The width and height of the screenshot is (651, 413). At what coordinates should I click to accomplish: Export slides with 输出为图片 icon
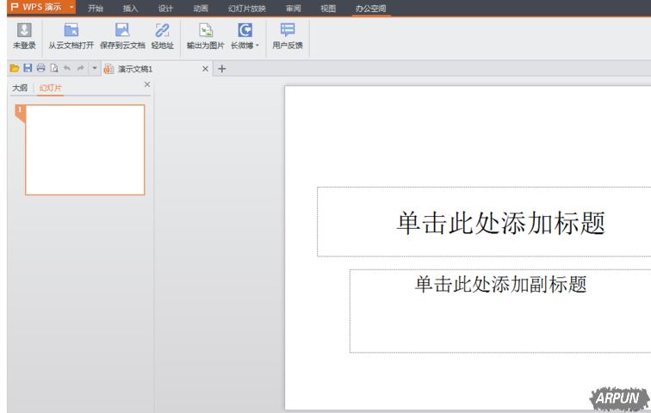[205, 31]
